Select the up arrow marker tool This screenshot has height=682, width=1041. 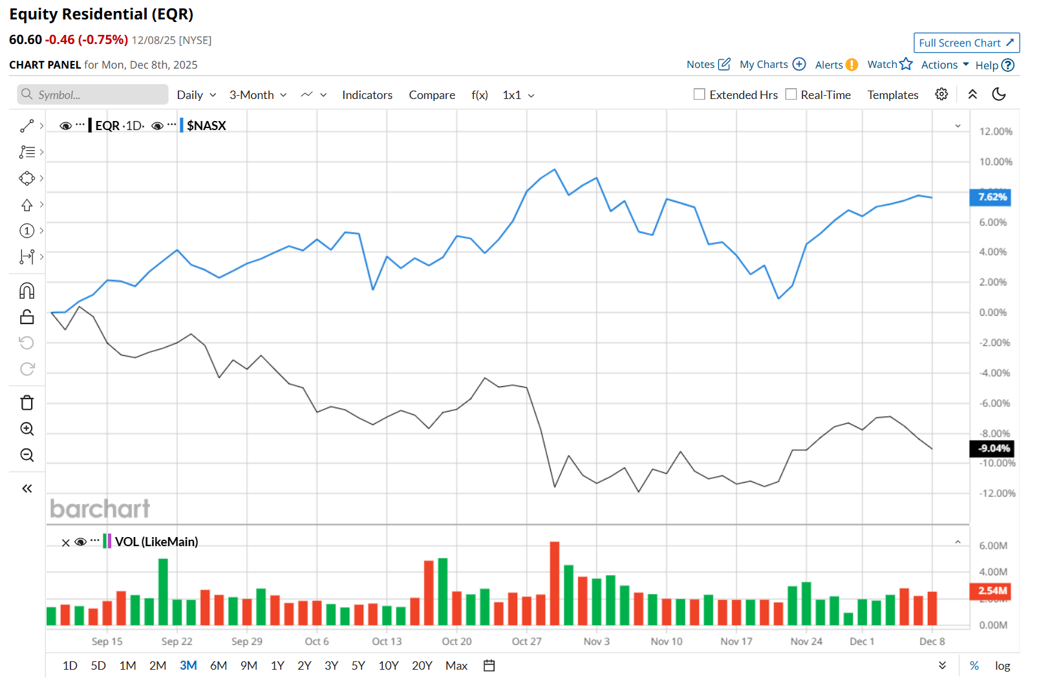27,204
